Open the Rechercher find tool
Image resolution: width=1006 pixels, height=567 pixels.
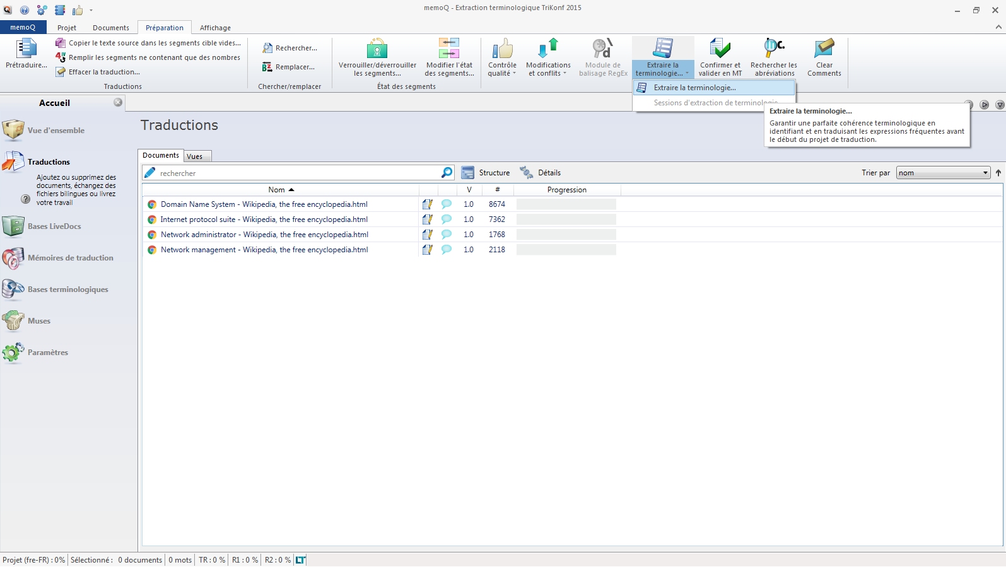(290, 48)
